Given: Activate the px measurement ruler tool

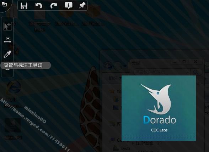Looking at the screenshot, I should 7,40.
